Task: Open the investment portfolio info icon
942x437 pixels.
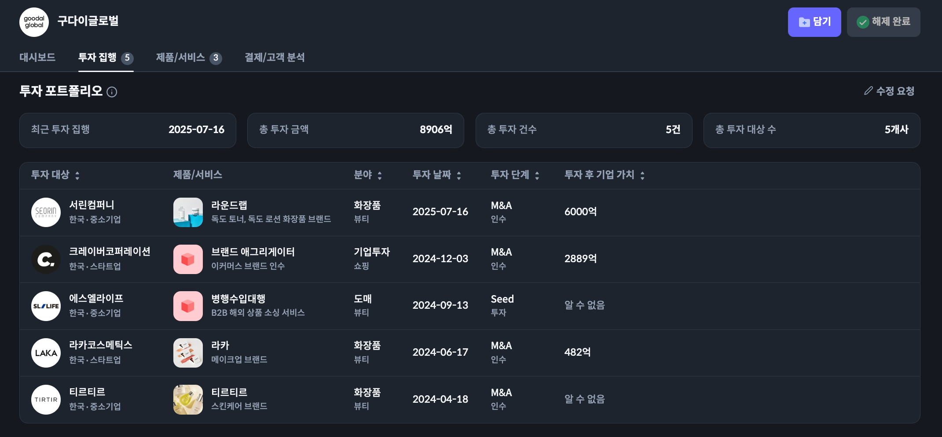Action: coord(112,92)
